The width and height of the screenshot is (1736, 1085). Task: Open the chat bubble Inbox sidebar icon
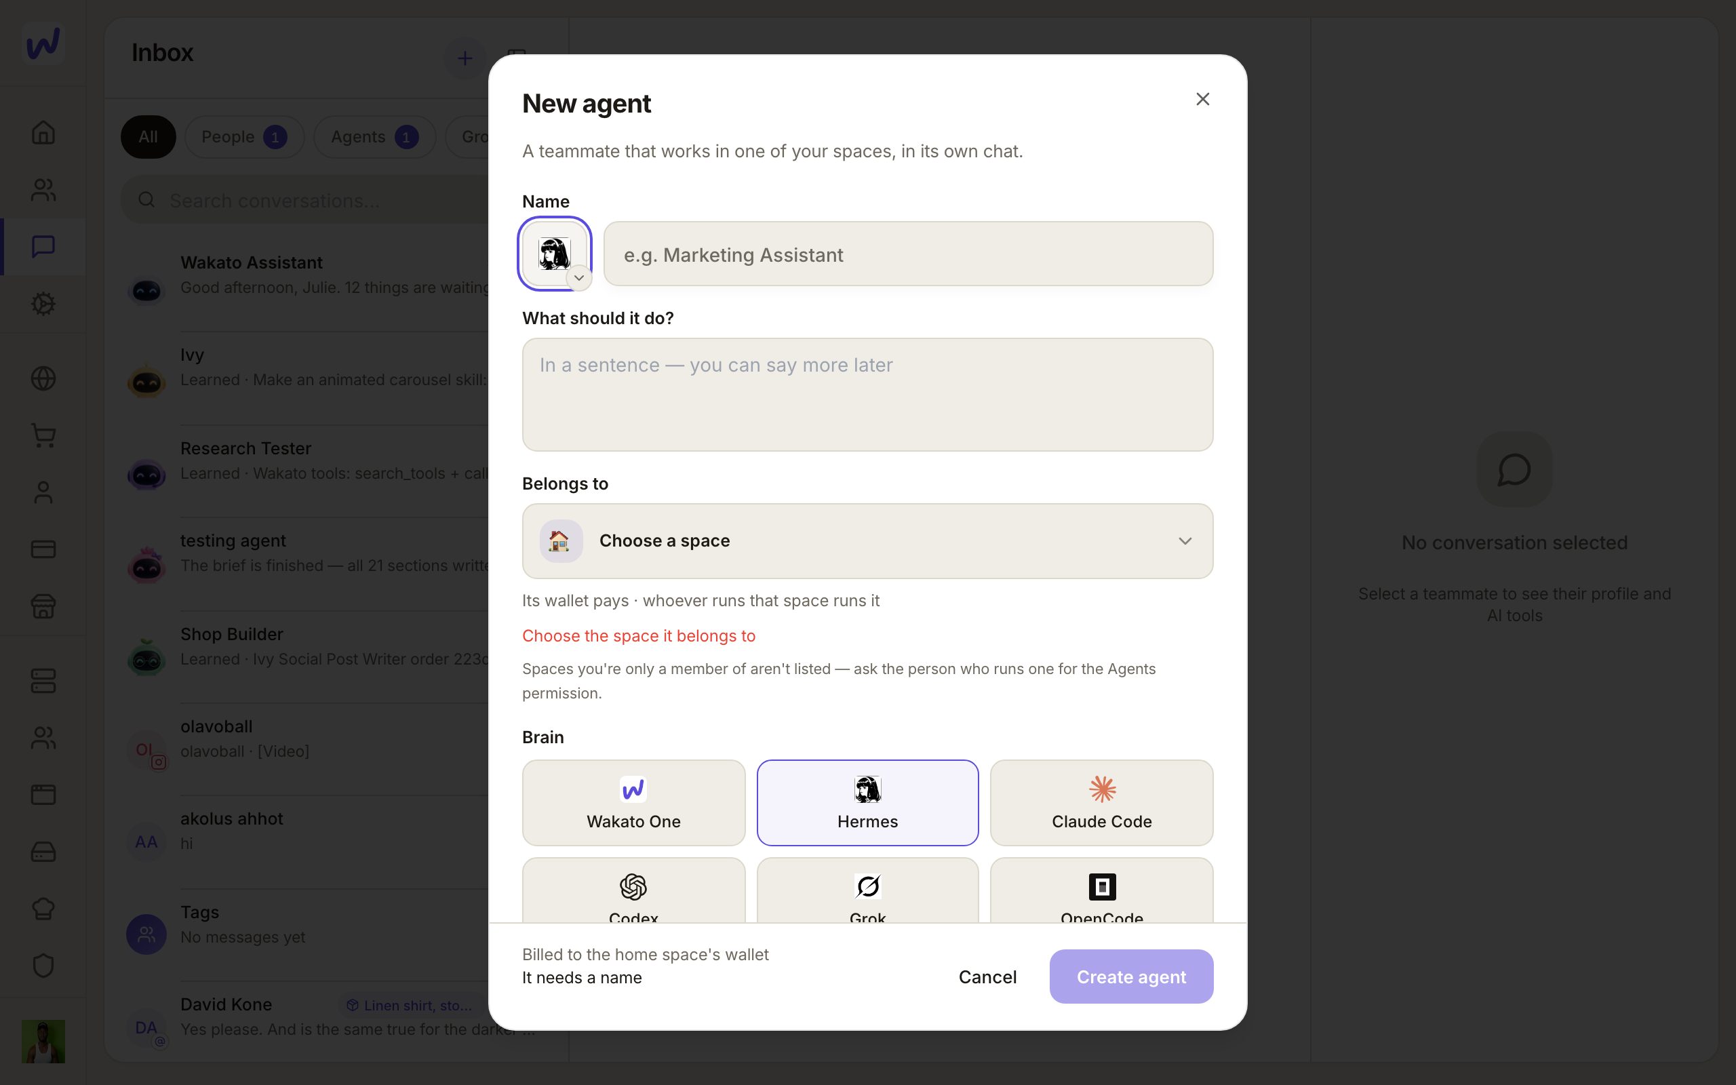tap(43, 247)
